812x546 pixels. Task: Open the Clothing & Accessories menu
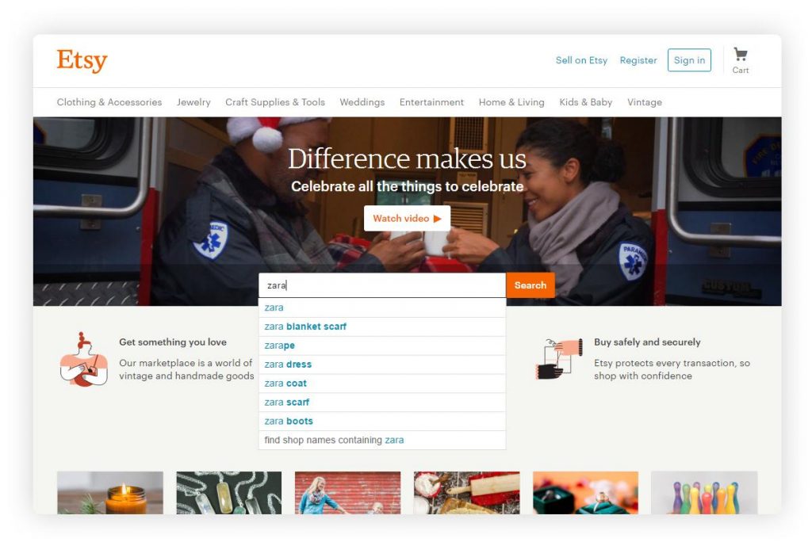point(109,102)
